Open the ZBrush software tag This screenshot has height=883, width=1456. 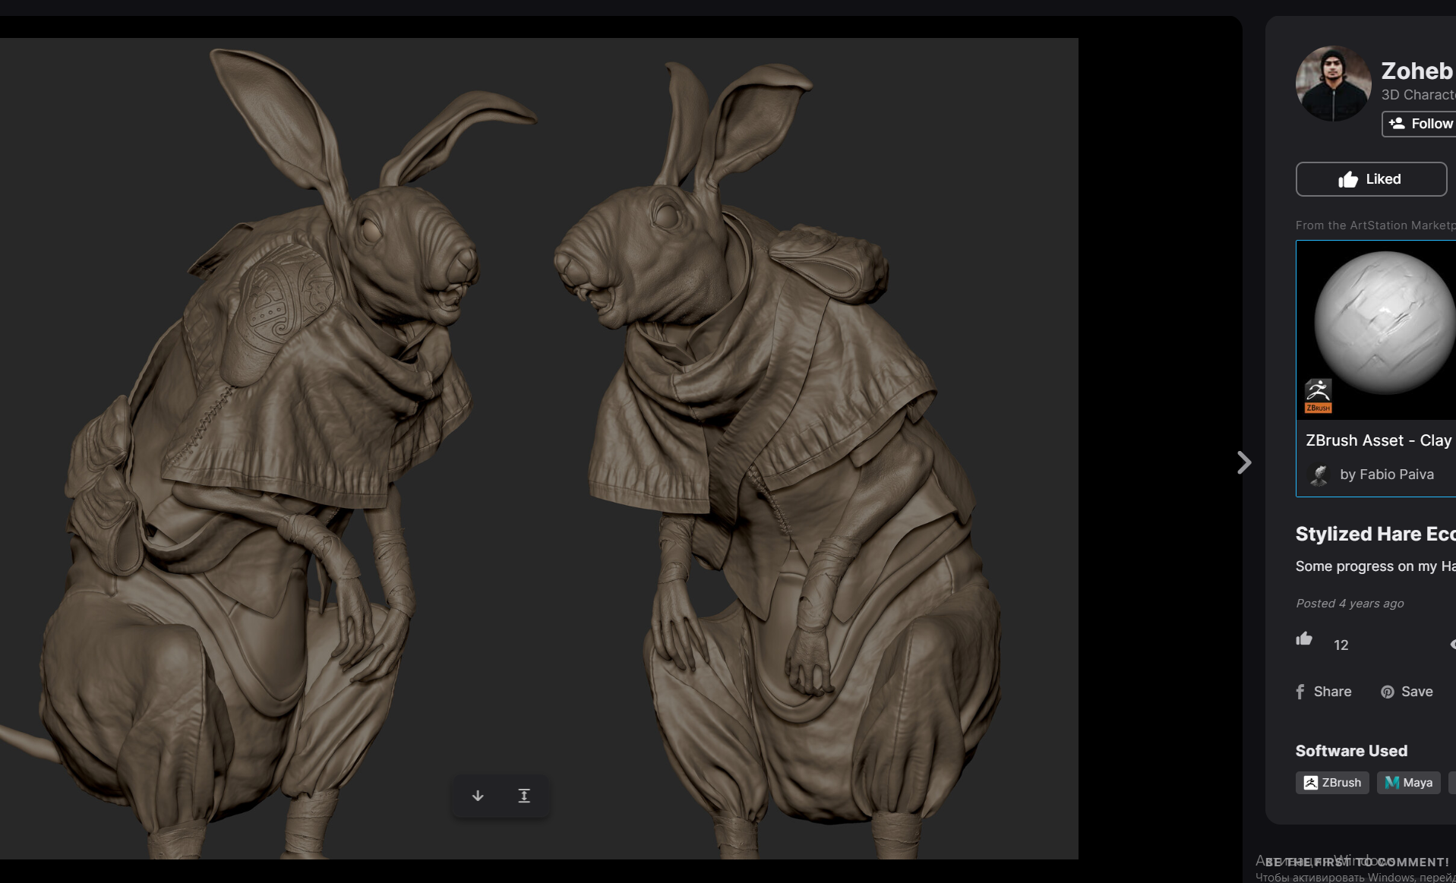point(1333,783)
